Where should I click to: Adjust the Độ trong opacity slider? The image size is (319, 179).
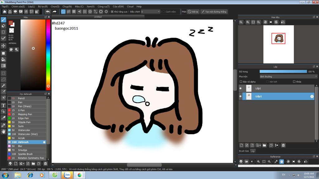point(283,71)
